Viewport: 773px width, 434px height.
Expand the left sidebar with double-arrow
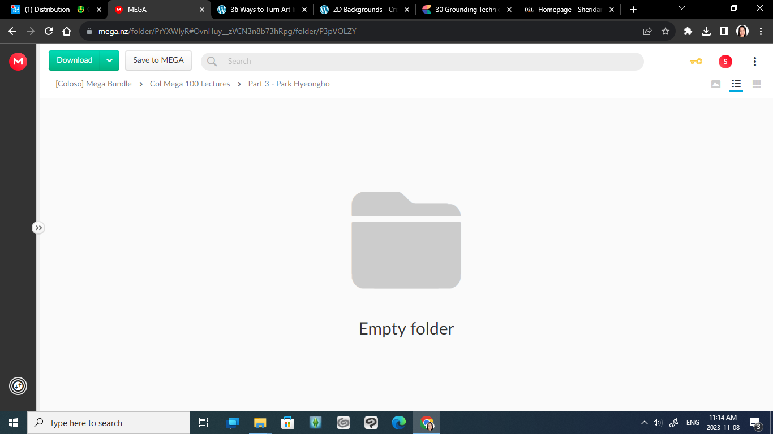pos(38,228)
